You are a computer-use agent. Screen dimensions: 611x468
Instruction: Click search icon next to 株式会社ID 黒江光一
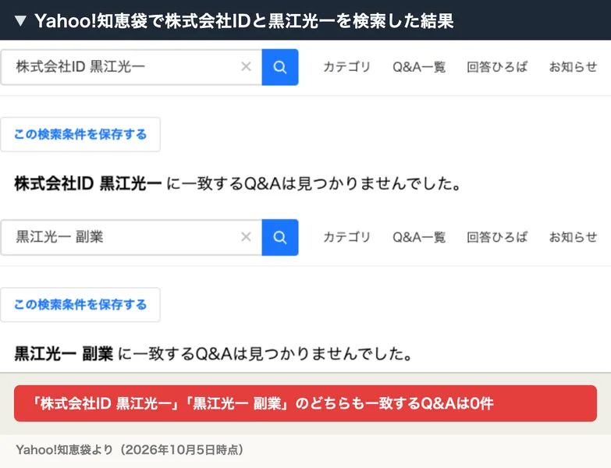(x=280, y=67)
